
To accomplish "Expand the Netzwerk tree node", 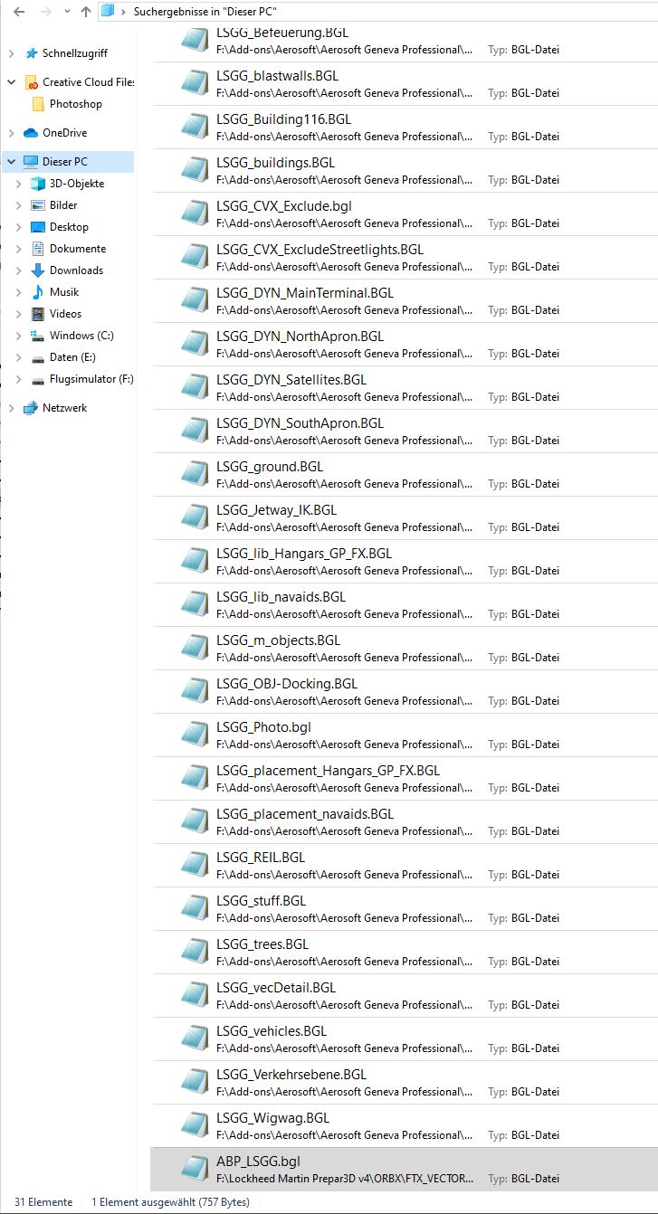I will tap(11, 408).
